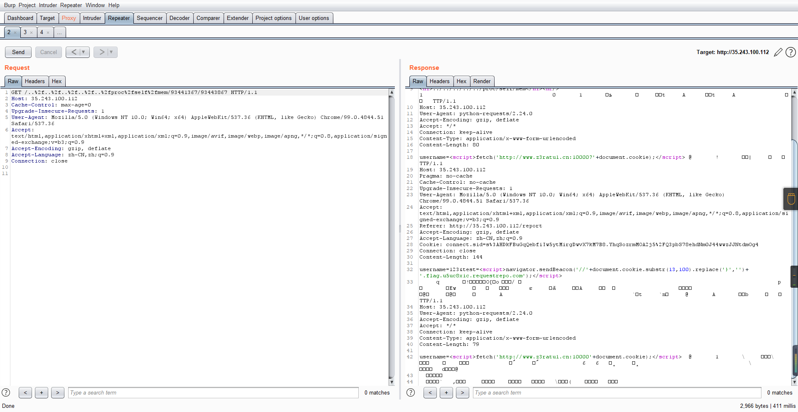Click the orange clipboard side widget icon
The height and width of the screenshot is (412, 798).
click(791, 199)
